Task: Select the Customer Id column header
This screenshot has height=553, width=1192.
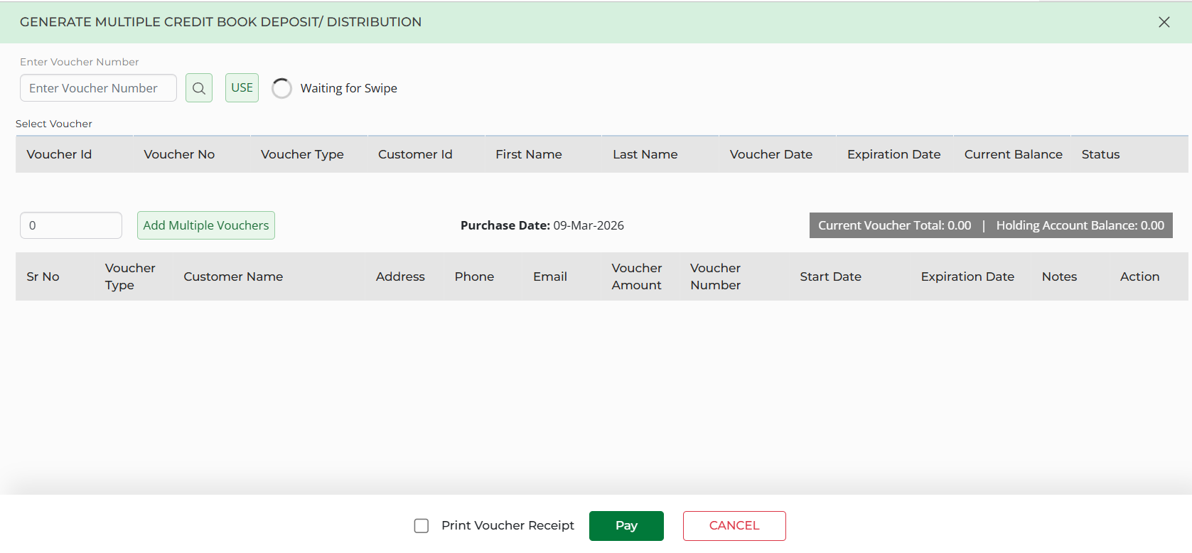Action: [415, 154]
